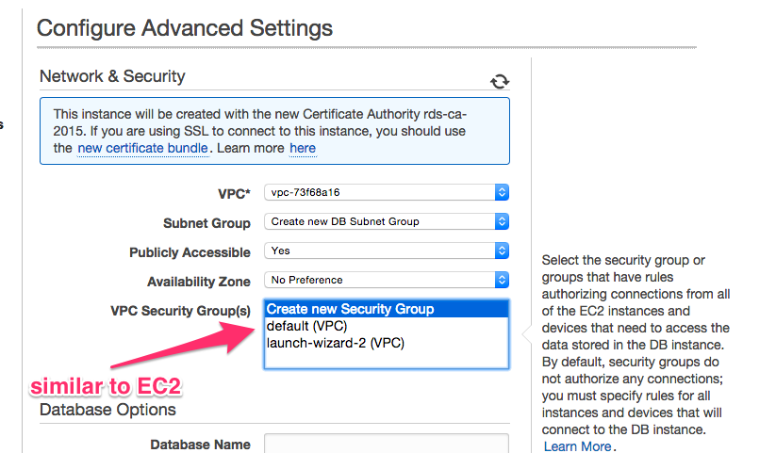Click the 'here' learn more link
This screenshot has width=776, height=453.
(303, 149)
